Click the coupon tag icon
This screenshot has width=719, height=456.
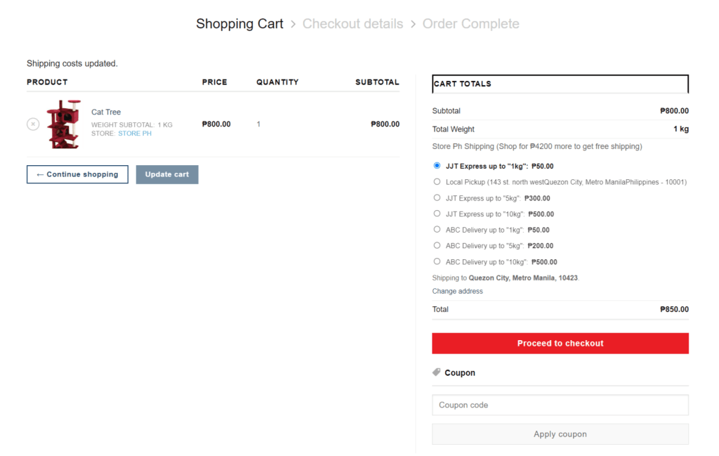[437, 372]
